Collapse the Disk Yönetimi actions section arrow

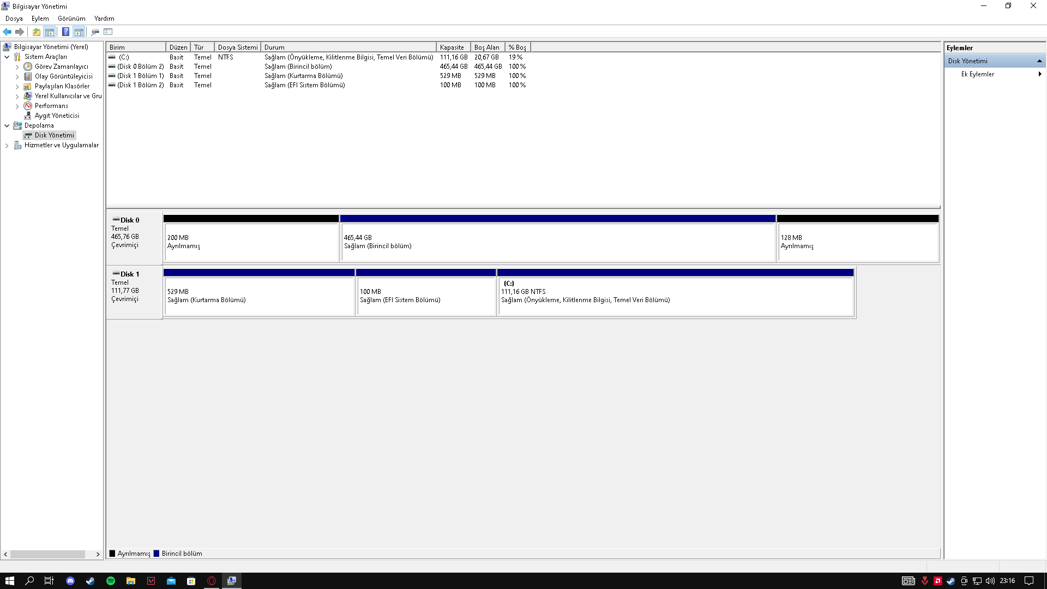[1039, 61]
